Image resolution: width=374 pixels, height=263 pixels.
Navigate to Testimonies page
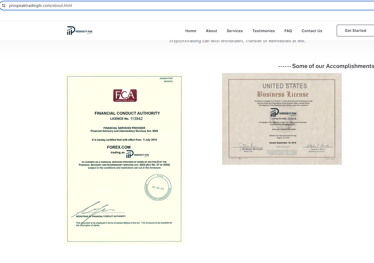(x=264, y=31)
